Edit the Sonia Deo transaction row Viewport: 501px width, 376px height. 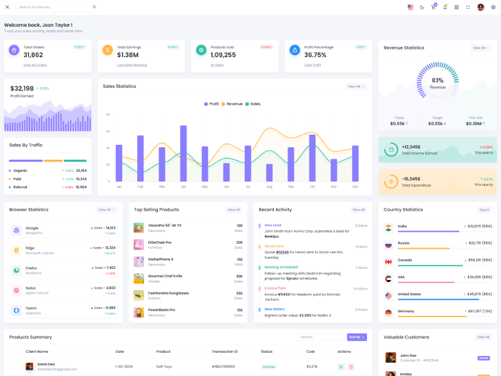tap(341, 367)
